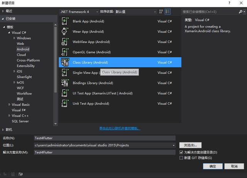This screenshot has width=247, height=178.
Task: Collapse the 模板 tree node
Action: 4,27
